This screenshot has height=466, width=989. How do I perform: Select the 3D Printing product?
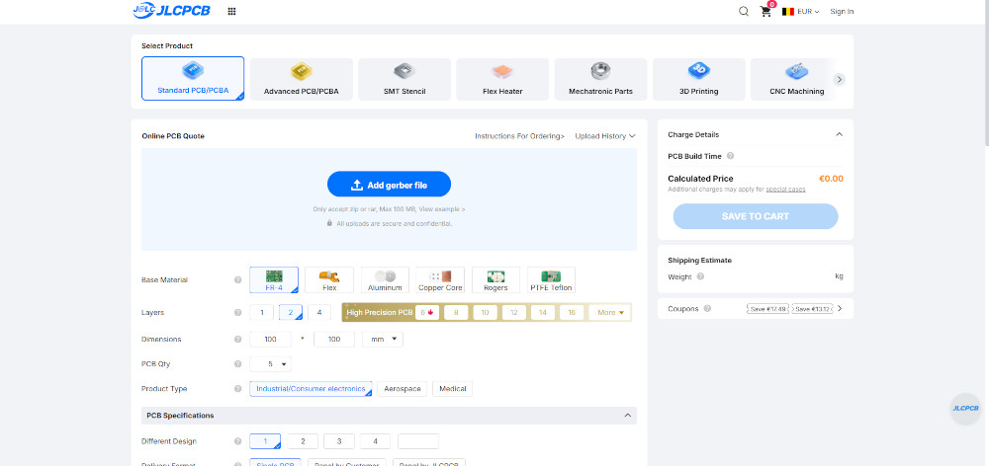tap(699, 79)
